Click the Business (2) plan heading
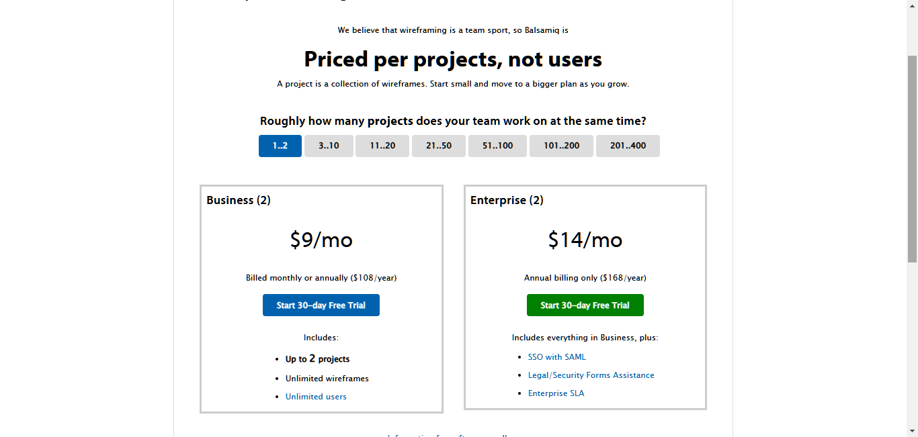918x437 pixels. tap(239, 200)
